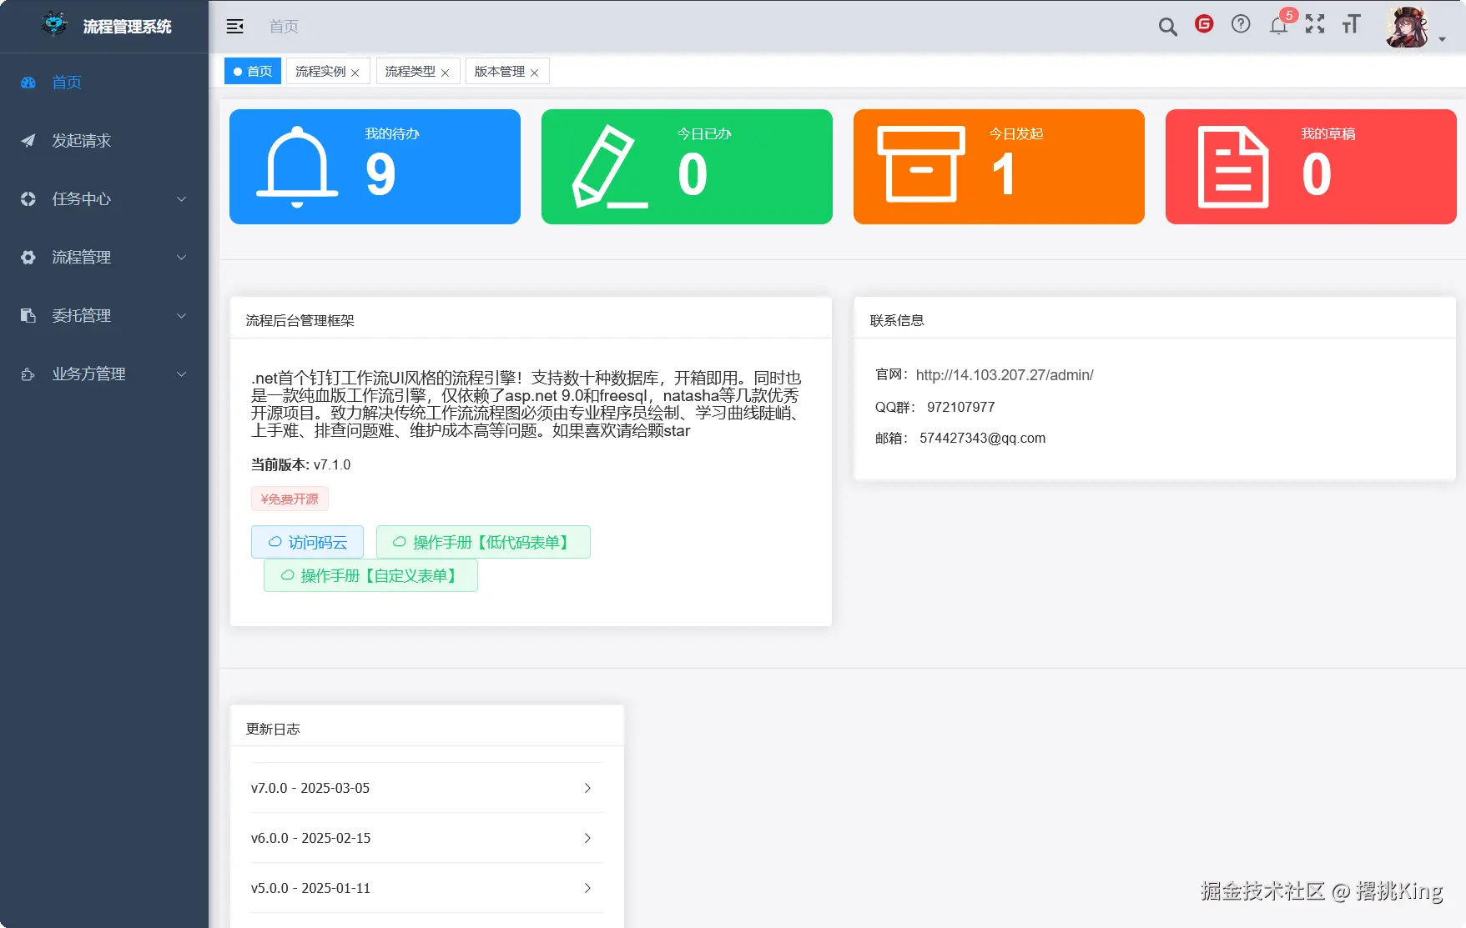1466x928 pixels.
Task: Expand the v6.0.0 - 2025-02-15 changelog chevron
Action: pyautogui.click(x=587, y=838)
